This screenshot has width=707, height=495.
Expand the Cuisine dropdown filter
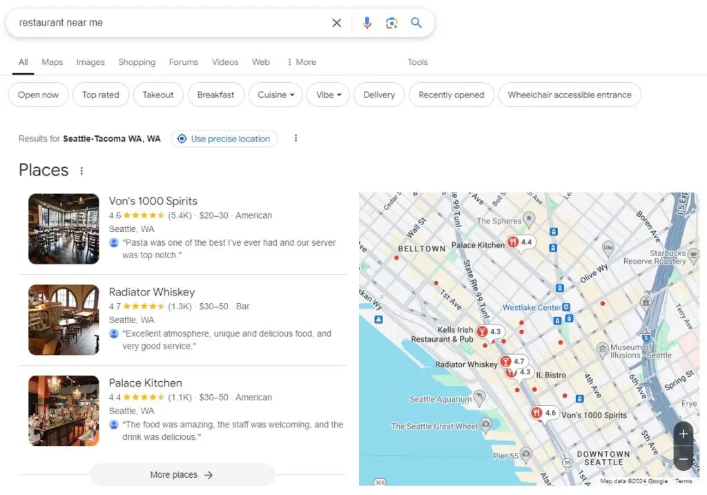pyautogui.click(x=275, y=95)
